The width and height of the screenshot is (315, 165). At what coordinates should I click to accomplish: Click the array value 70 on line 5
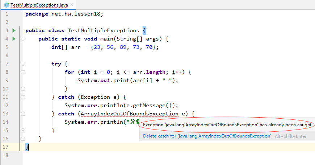tap(149, 47)
